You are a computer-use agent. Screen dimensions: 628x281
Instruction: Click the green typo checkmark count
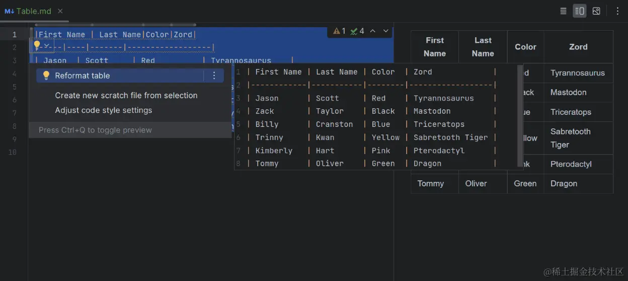click(x=357, y=31)
